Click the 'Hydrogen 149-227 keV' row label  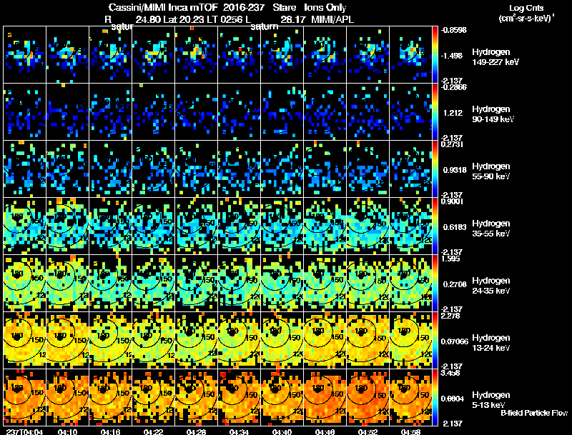click(x=495, y=57)
